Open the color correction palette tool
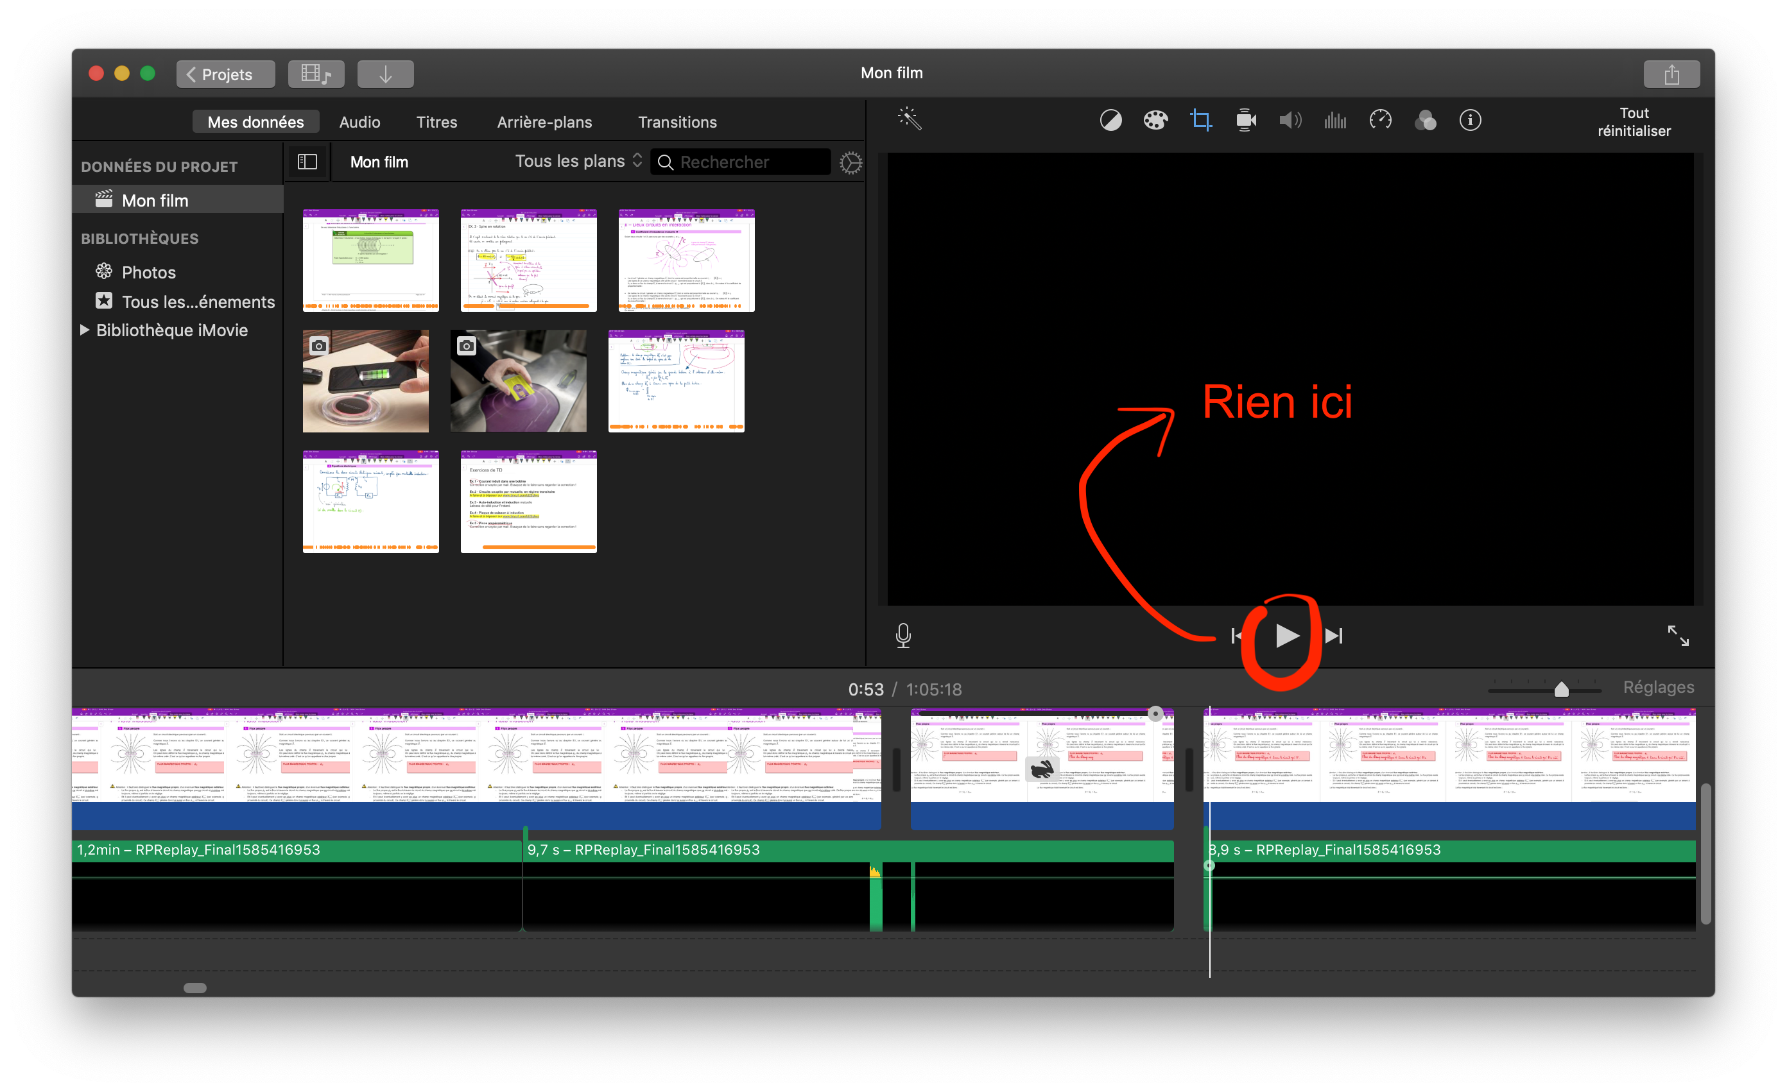The width and height of the screenshot is (1787, 1092). tap(1155, 121)
